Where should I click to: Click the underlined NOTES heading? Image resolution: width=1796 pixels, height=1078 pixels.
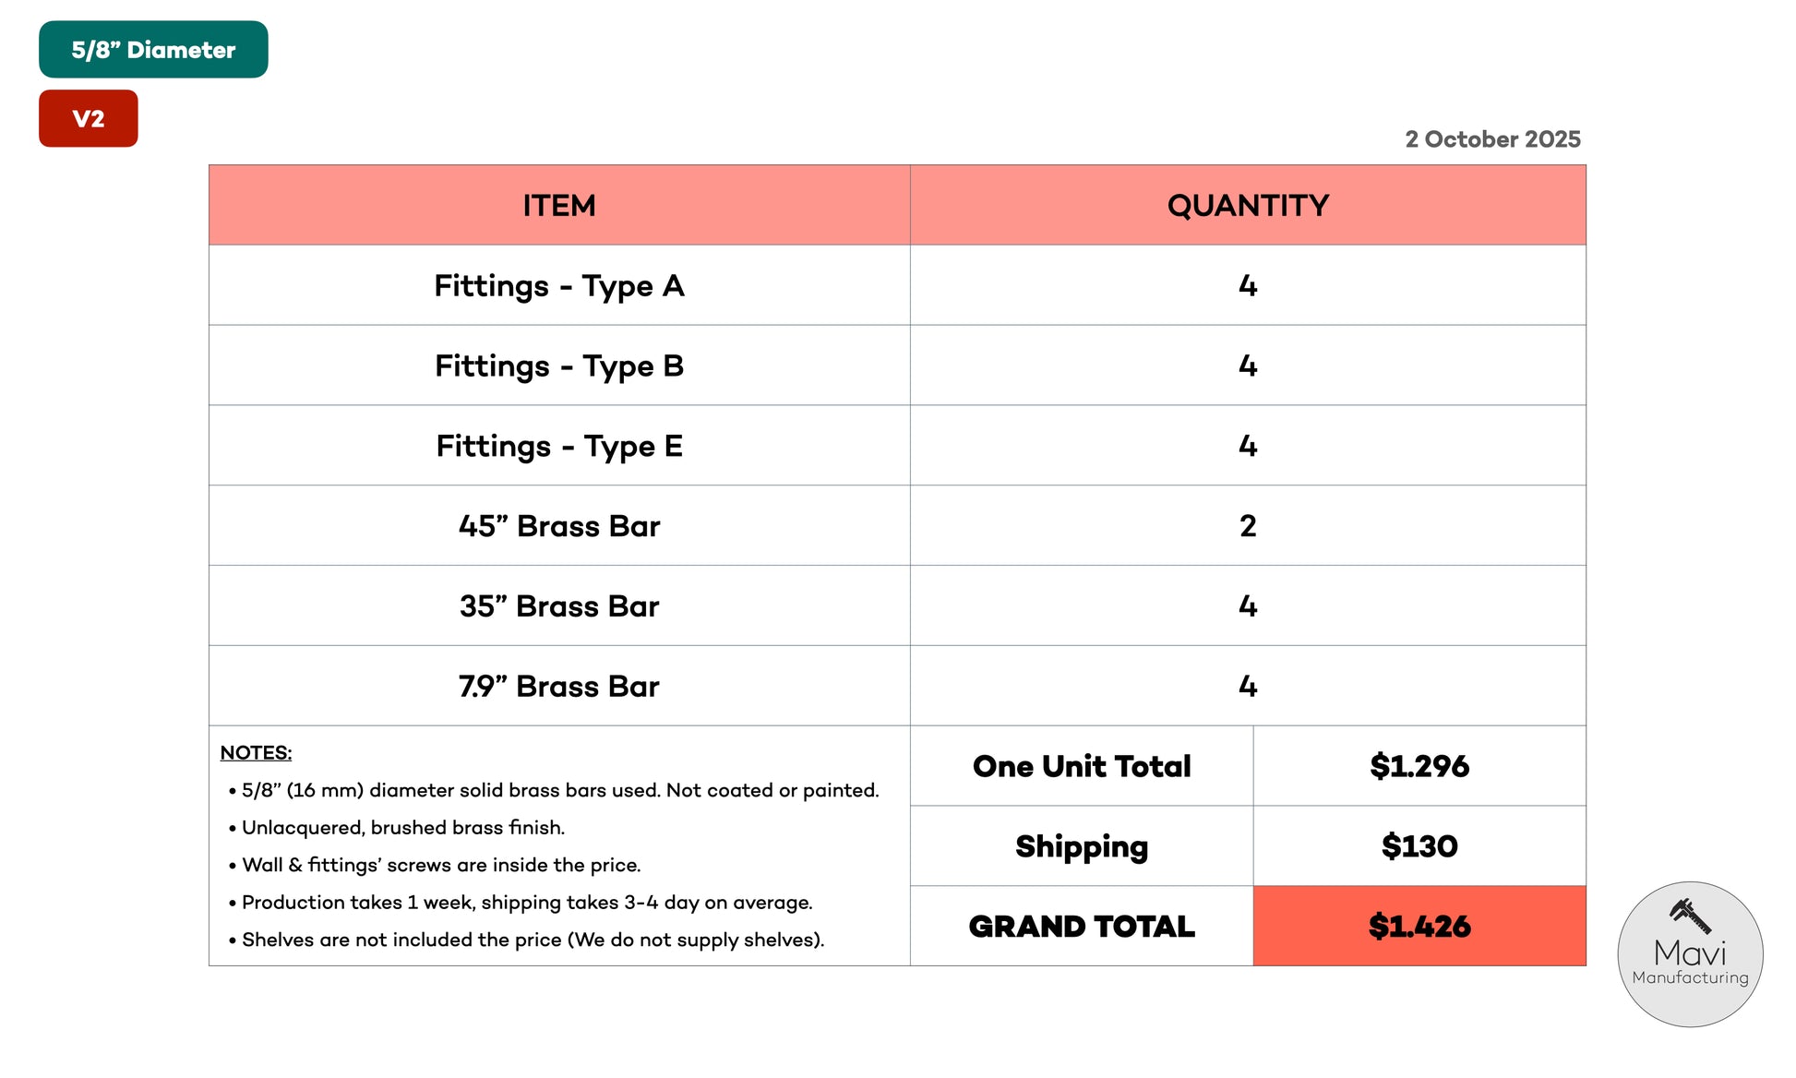(x=256, y=753)
